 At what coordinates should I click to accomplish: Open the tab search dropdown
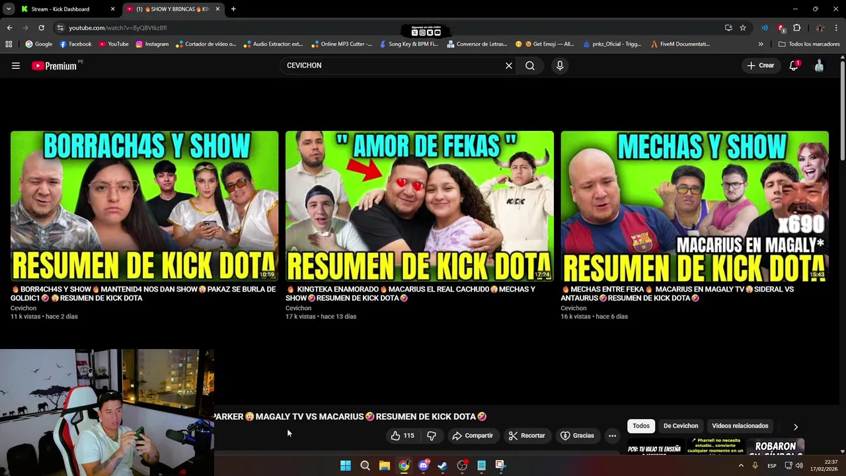(8, 9)
